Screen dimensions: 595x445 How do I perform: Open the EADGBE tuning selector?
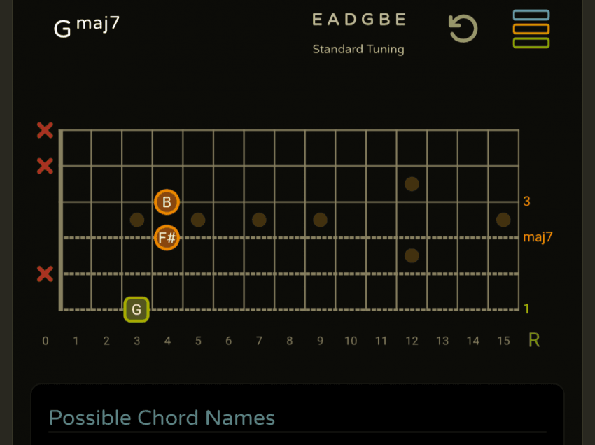click(358, 20)
